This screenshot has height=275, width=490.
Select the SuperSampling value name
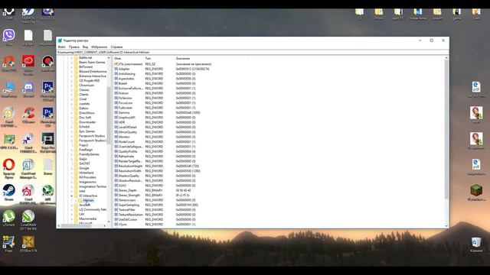129,205
